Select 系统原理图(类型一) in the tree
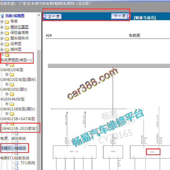The width and height of the screenshot is (170, 170). [x=16, y=60]
